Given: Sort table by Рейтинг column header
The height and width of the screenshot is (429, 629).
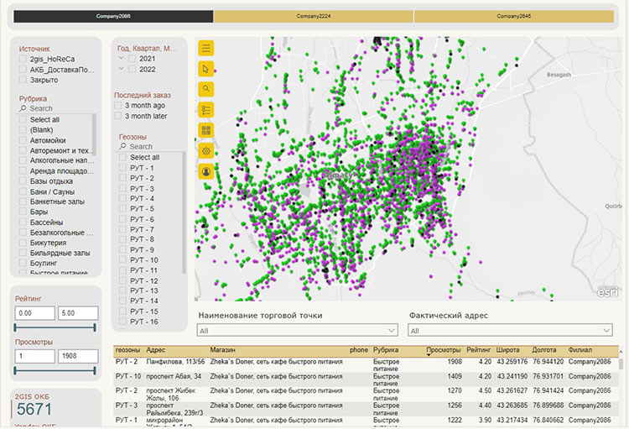Looking at the screenshot, I should [479, 350].
